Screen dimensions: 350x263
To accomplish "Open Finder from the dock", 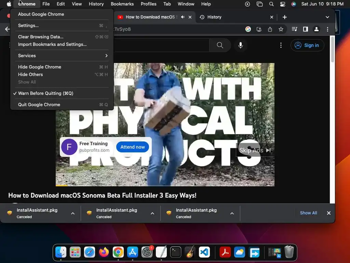I will click(x=61, y=252).
